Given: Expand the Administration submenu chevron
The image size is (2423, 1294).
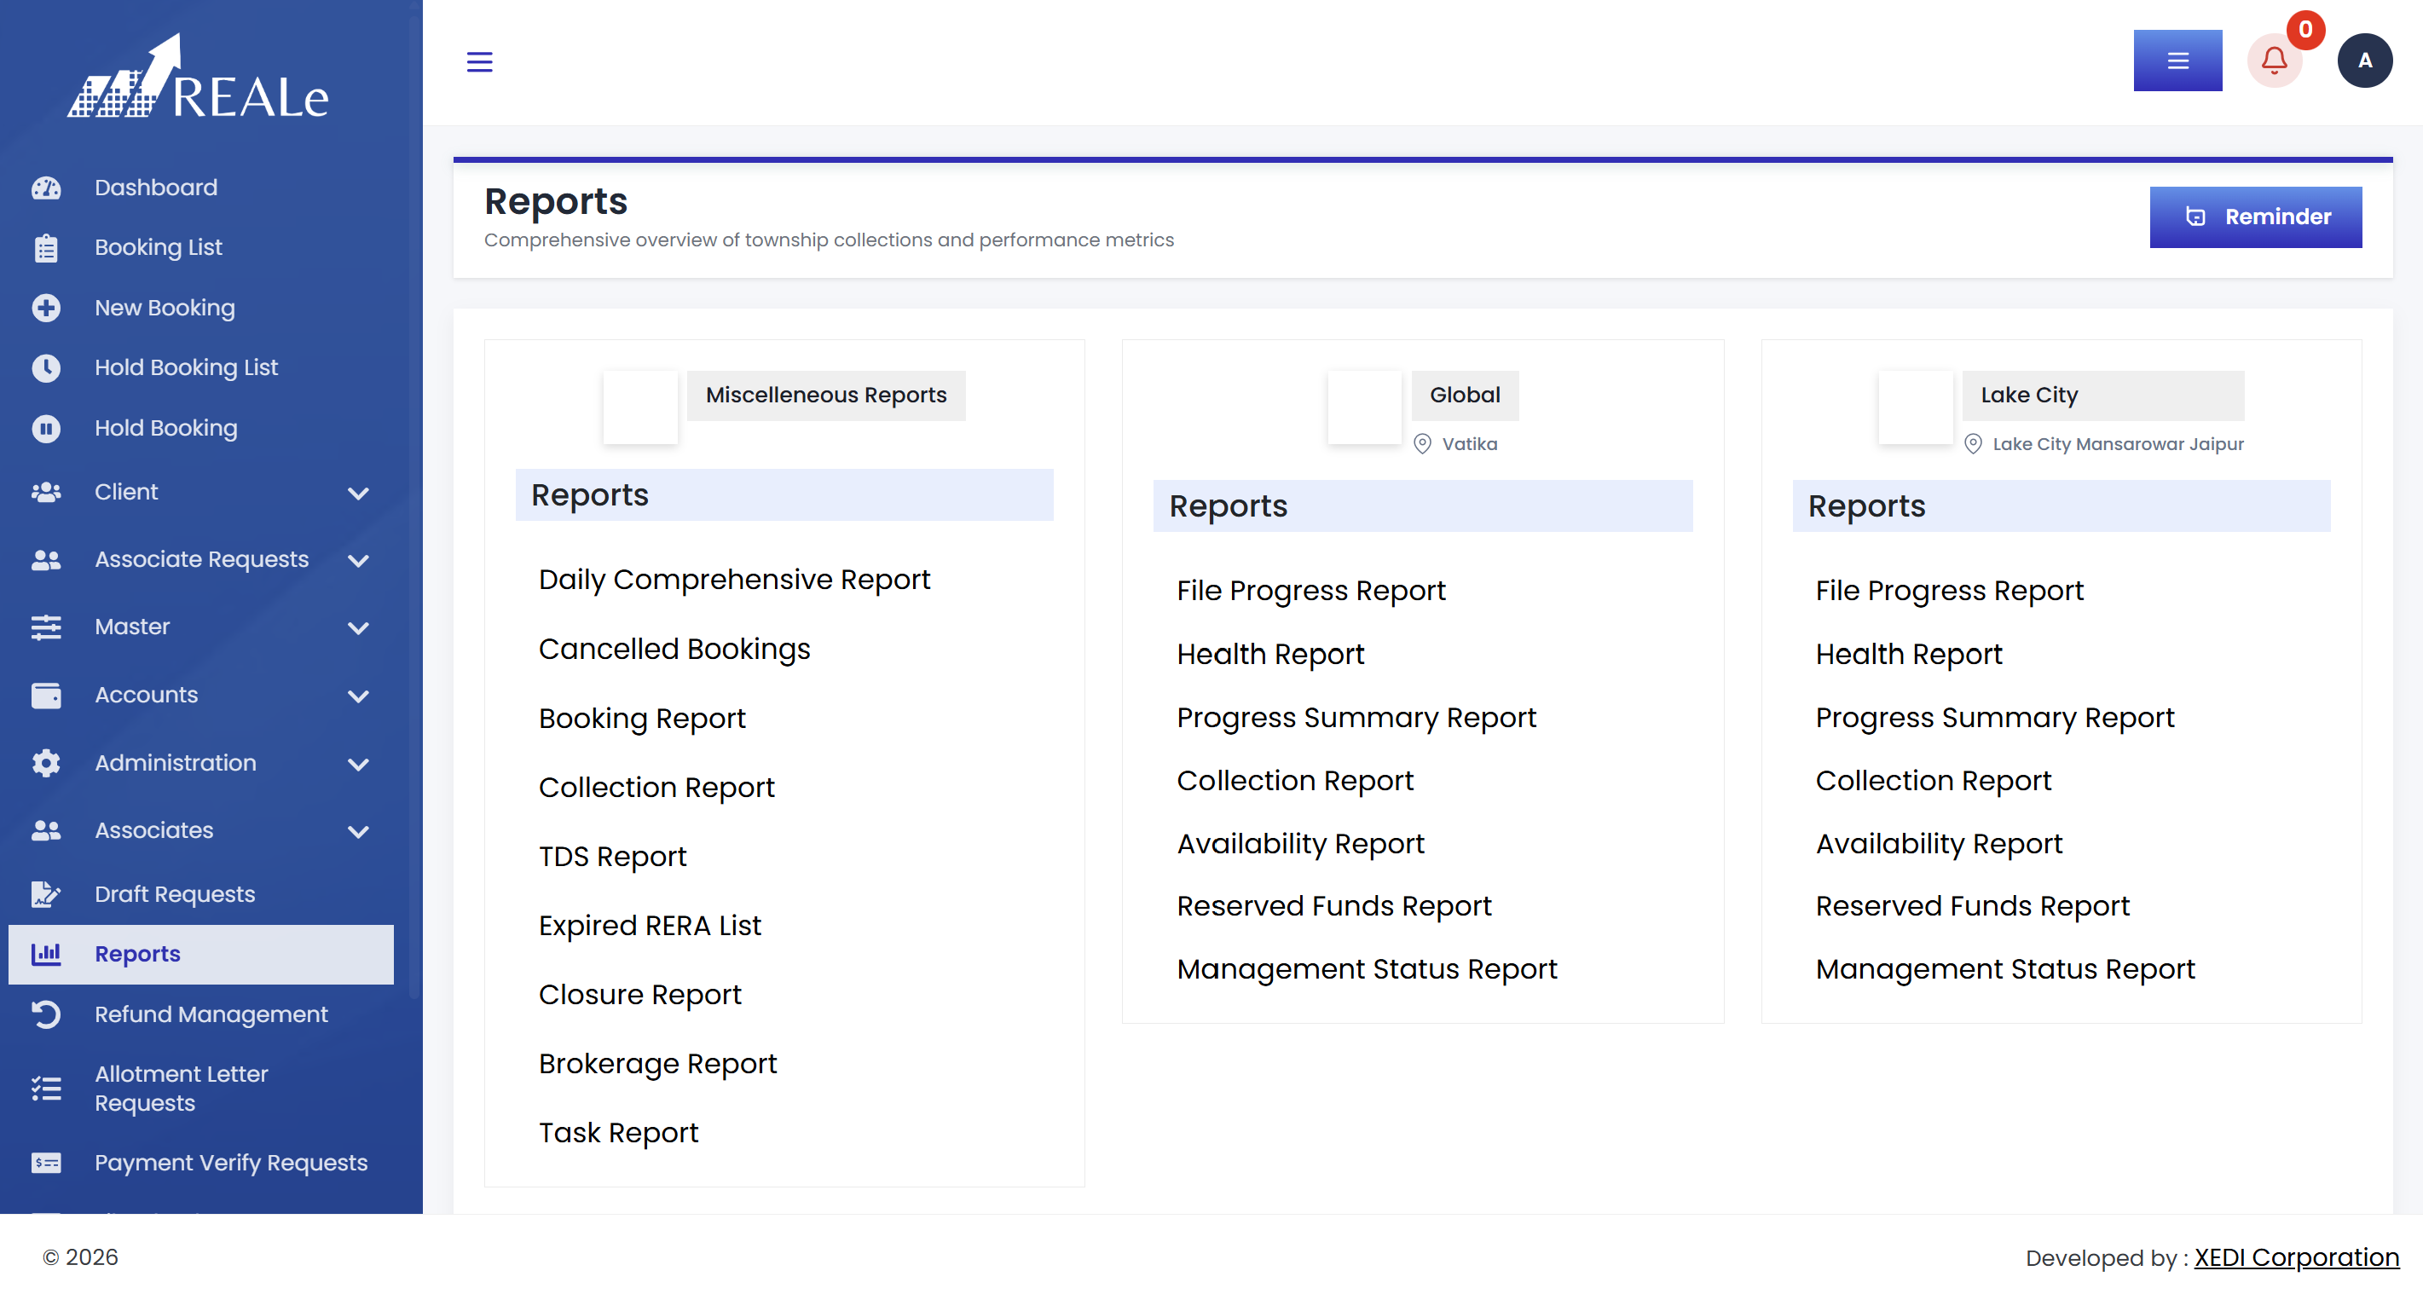Looking at the screenshot, I should tap(358, 765).
